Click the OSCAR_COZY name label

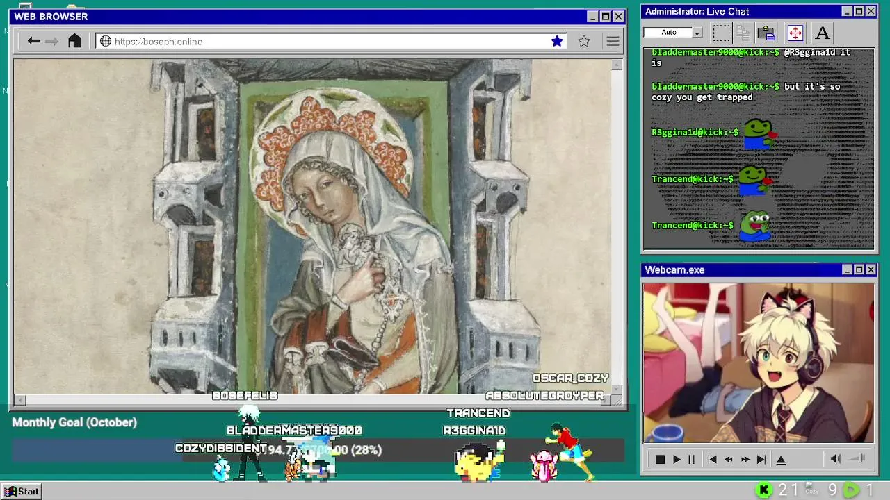(x=570, y=378)
